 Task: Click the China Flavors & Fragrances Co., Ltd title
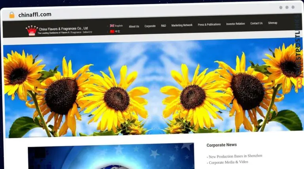coord(63,29)
